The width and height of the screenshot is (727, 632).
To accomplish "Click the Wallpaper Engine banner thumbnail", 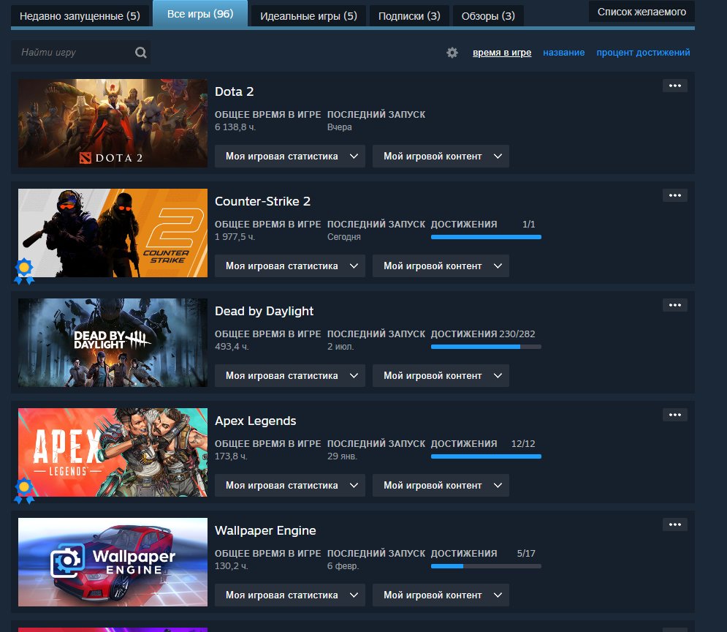I will tap(113, 562).
